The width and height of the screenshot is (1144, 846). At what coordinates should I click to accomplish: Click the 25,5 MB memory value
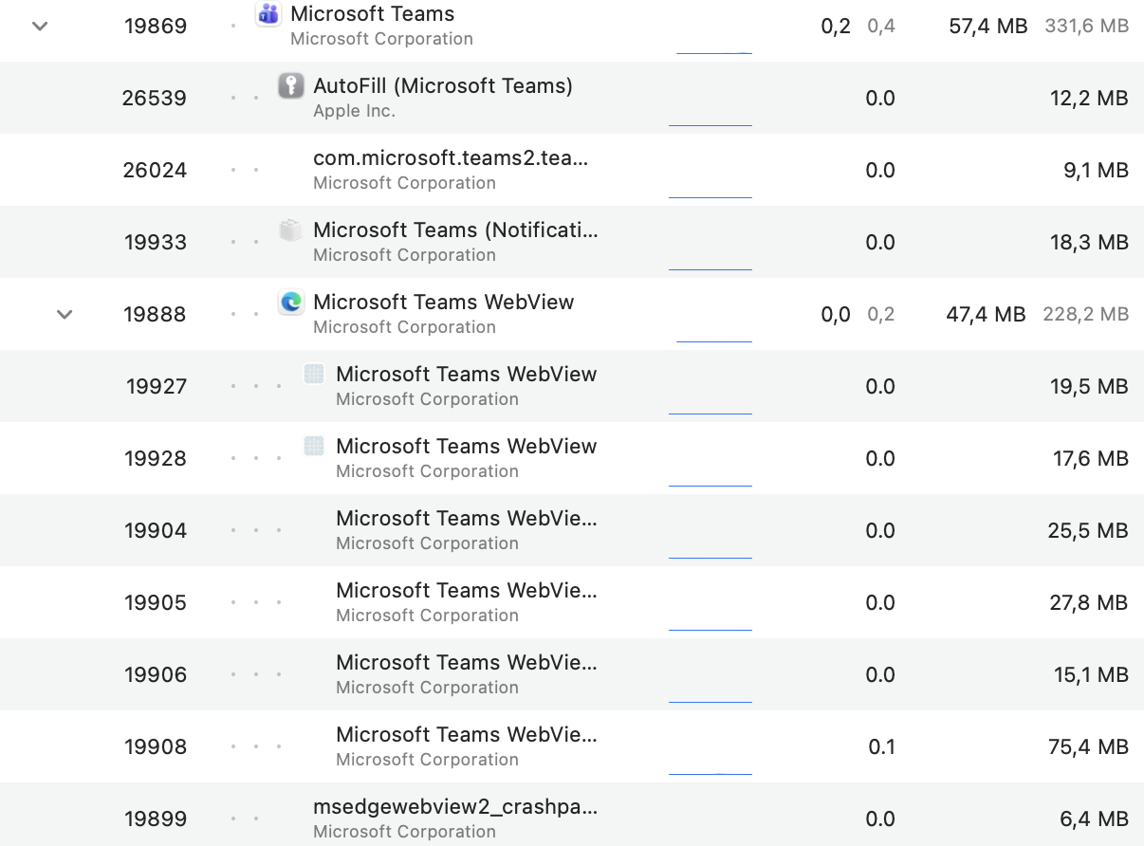click(1088, 530)
